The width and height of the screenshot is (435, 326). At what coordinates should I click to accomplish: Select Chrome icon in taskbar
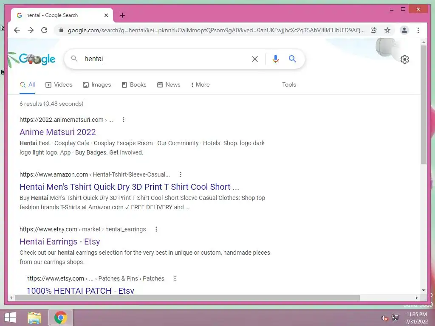point(61,318)
